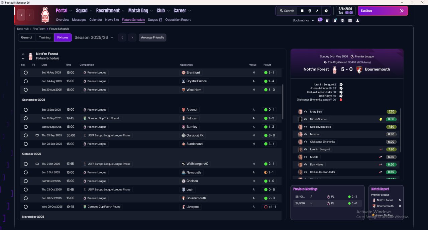Viewport: 428px width, 230px height.
Task: Click the Nottingham Forest club badge in header
Action: (45, 15)
